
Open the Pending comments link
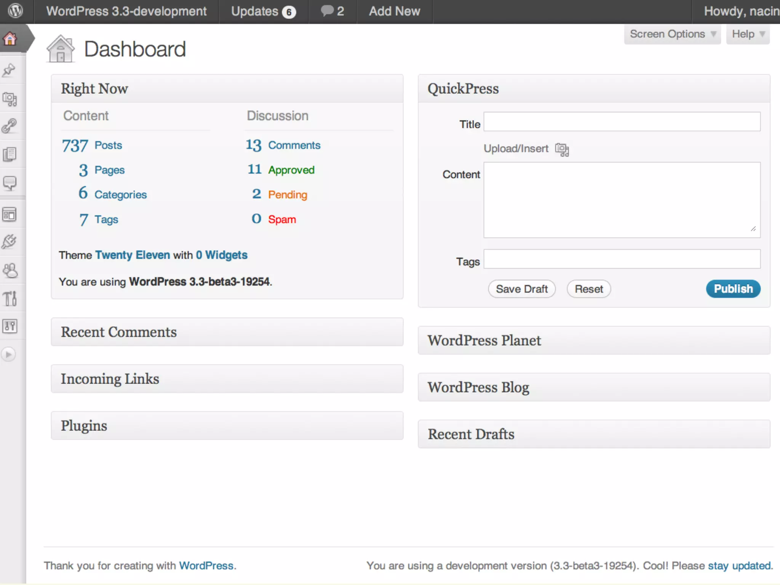coord(288,195)
